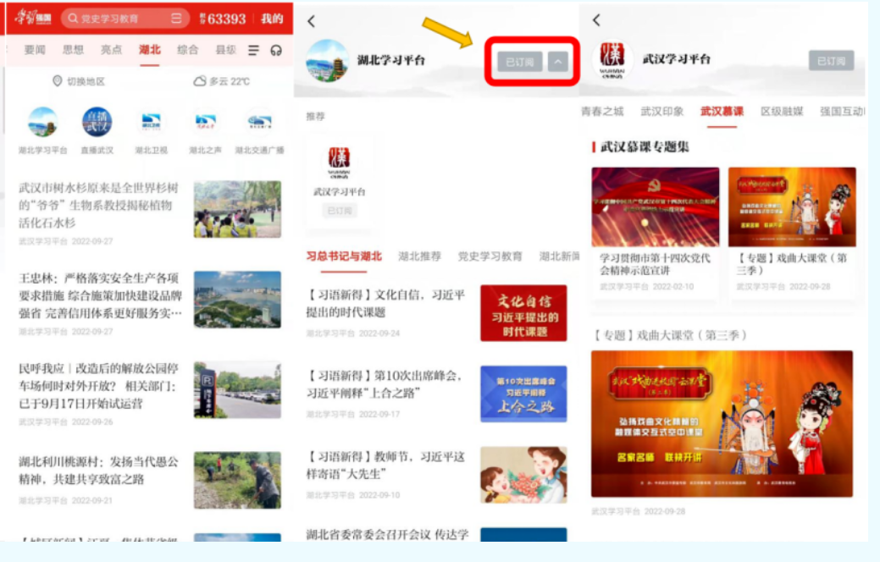Click the scan icon in search bar
The image size is (880, 562).
tap(176, 19)
